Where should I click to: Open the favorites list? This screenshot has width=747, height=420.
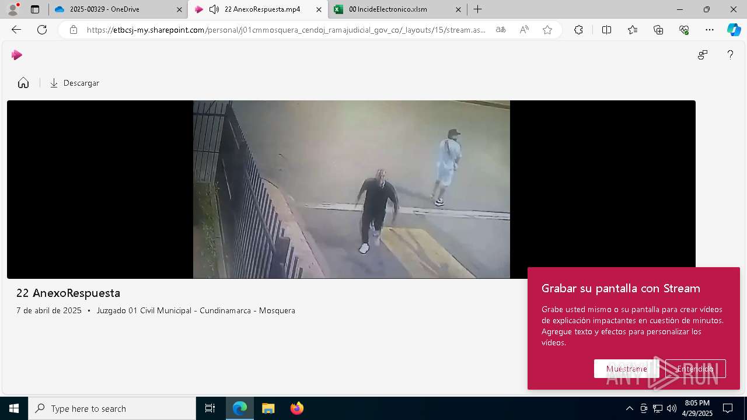pos(633,30)
